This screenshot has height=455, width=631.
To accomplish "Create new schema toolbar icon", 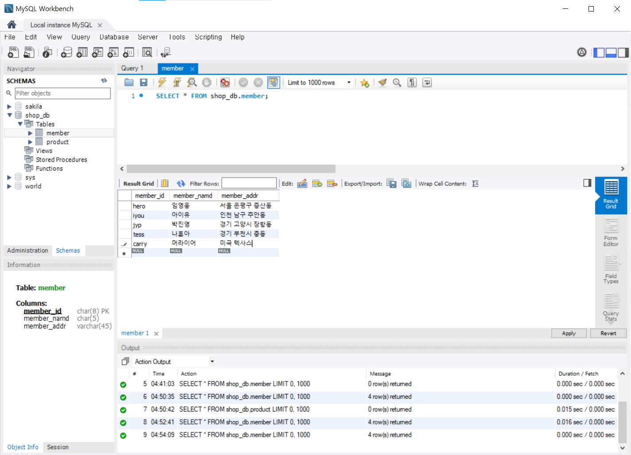I will pyautogui.click(x=66, y=53).
